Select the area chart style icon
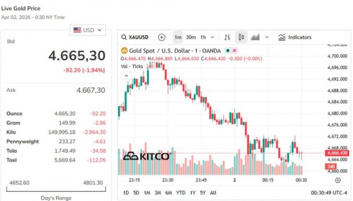The image size is (353, 201). pos(255,37)
